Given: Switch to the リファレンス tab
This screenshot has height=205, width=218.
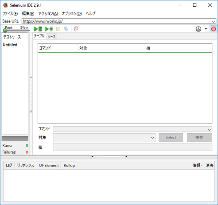Looking at the screenshot, I should coord(25,166).
